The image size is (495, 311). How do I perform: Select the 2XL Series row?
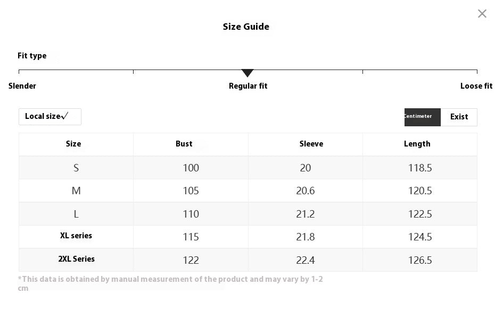pyautogui.click(x=77, y=260)
